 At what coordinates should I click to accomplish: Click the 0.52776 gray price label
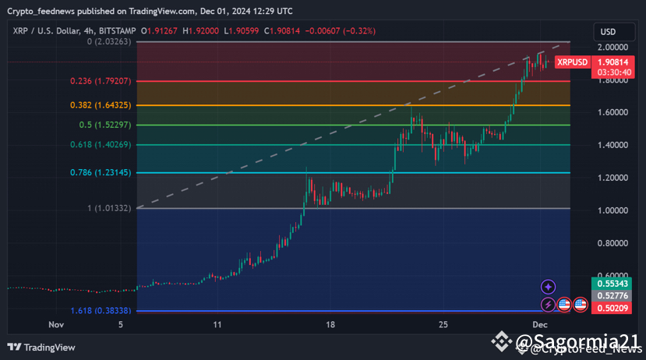click(612, 296)
